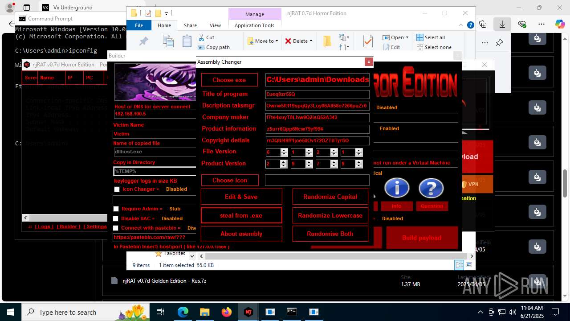
Task: Show hidden system tray icons chevron
Action: point(480,312)
